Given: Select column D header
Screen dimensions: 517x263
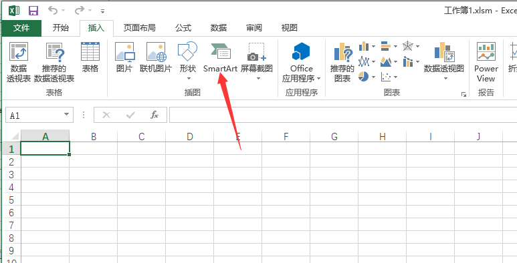Looking at the screenshot, I should tap(189, 136).
